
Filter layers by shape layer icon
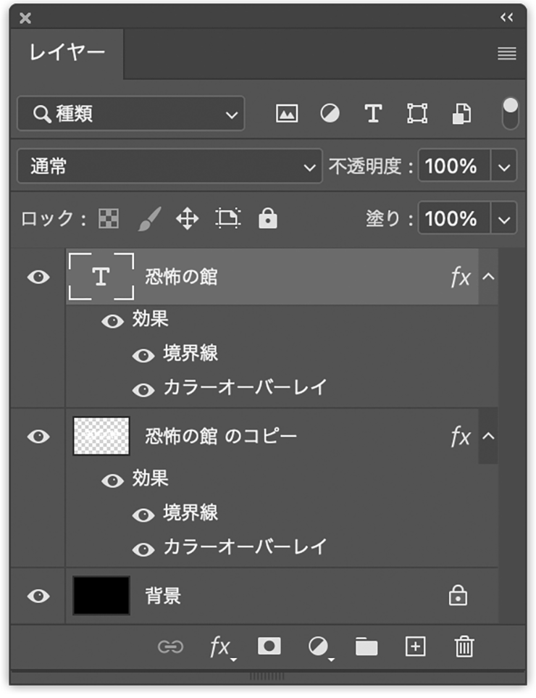click(x=417, y=114)
